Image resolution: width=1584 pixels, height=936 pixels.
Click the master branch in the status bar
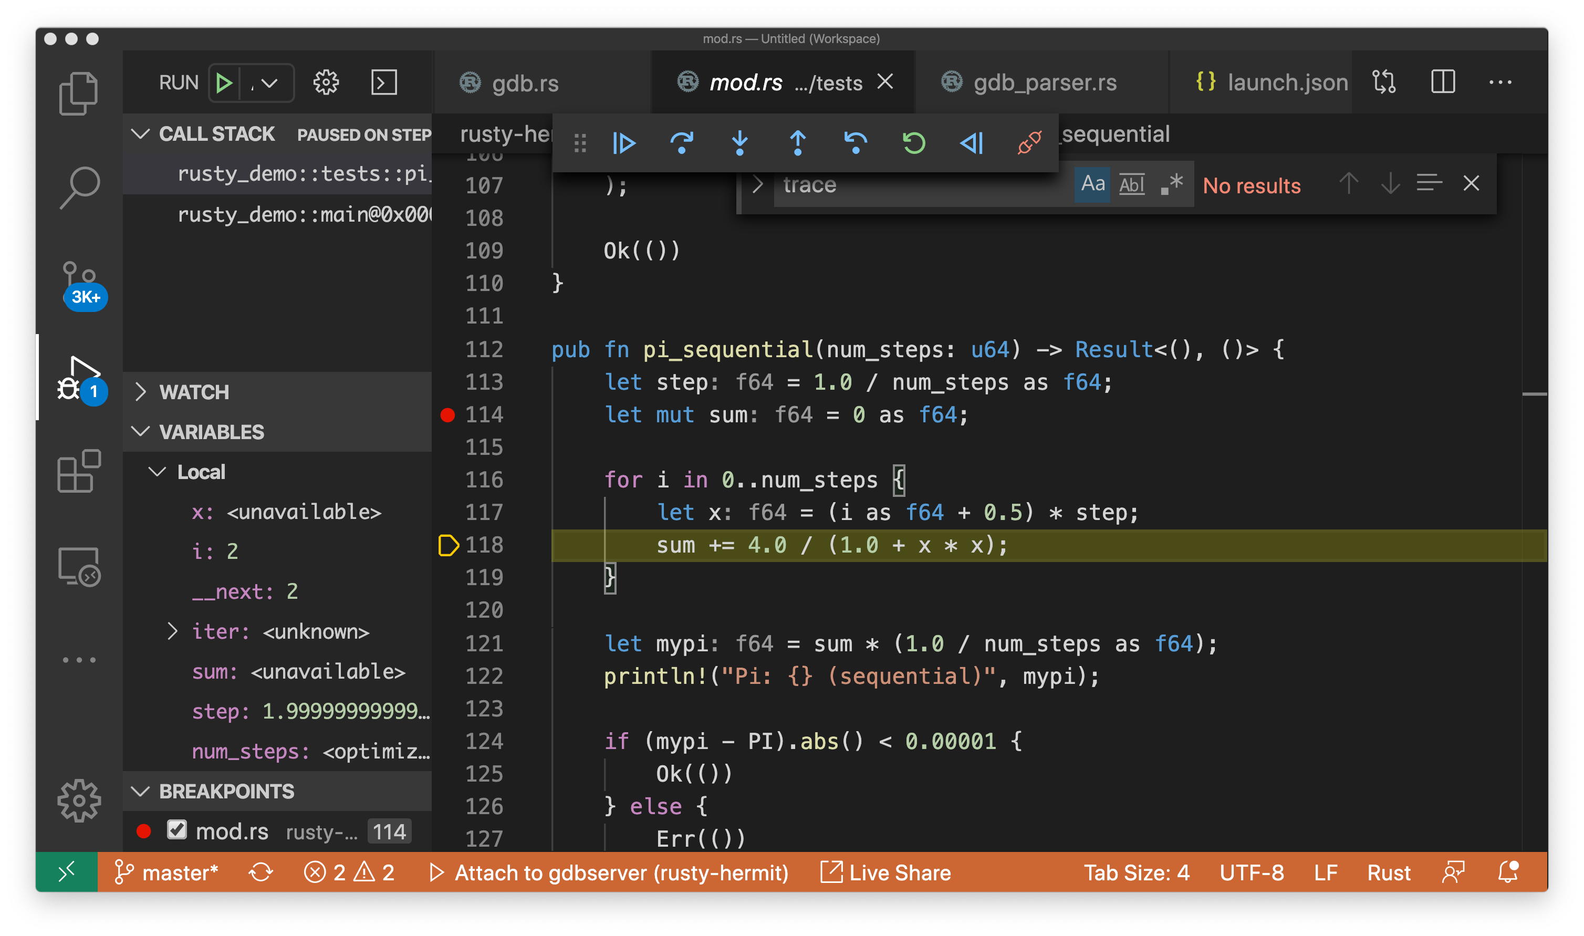(167, 873)
